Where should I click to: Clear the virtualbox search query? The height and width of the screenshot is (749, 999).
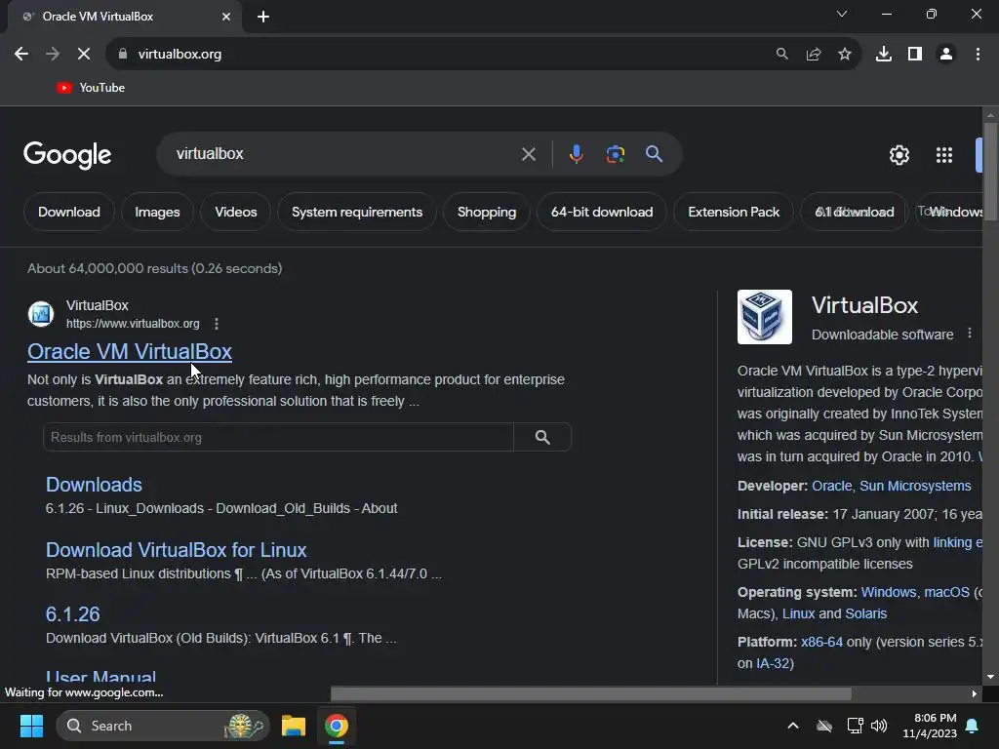(x=528, y=154)
